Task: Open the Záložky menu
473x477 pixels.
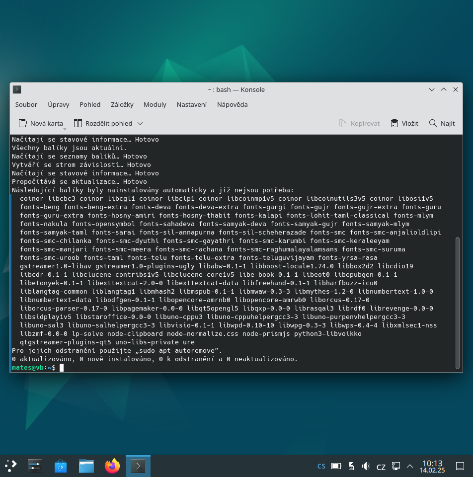Action: pos(122,105)
